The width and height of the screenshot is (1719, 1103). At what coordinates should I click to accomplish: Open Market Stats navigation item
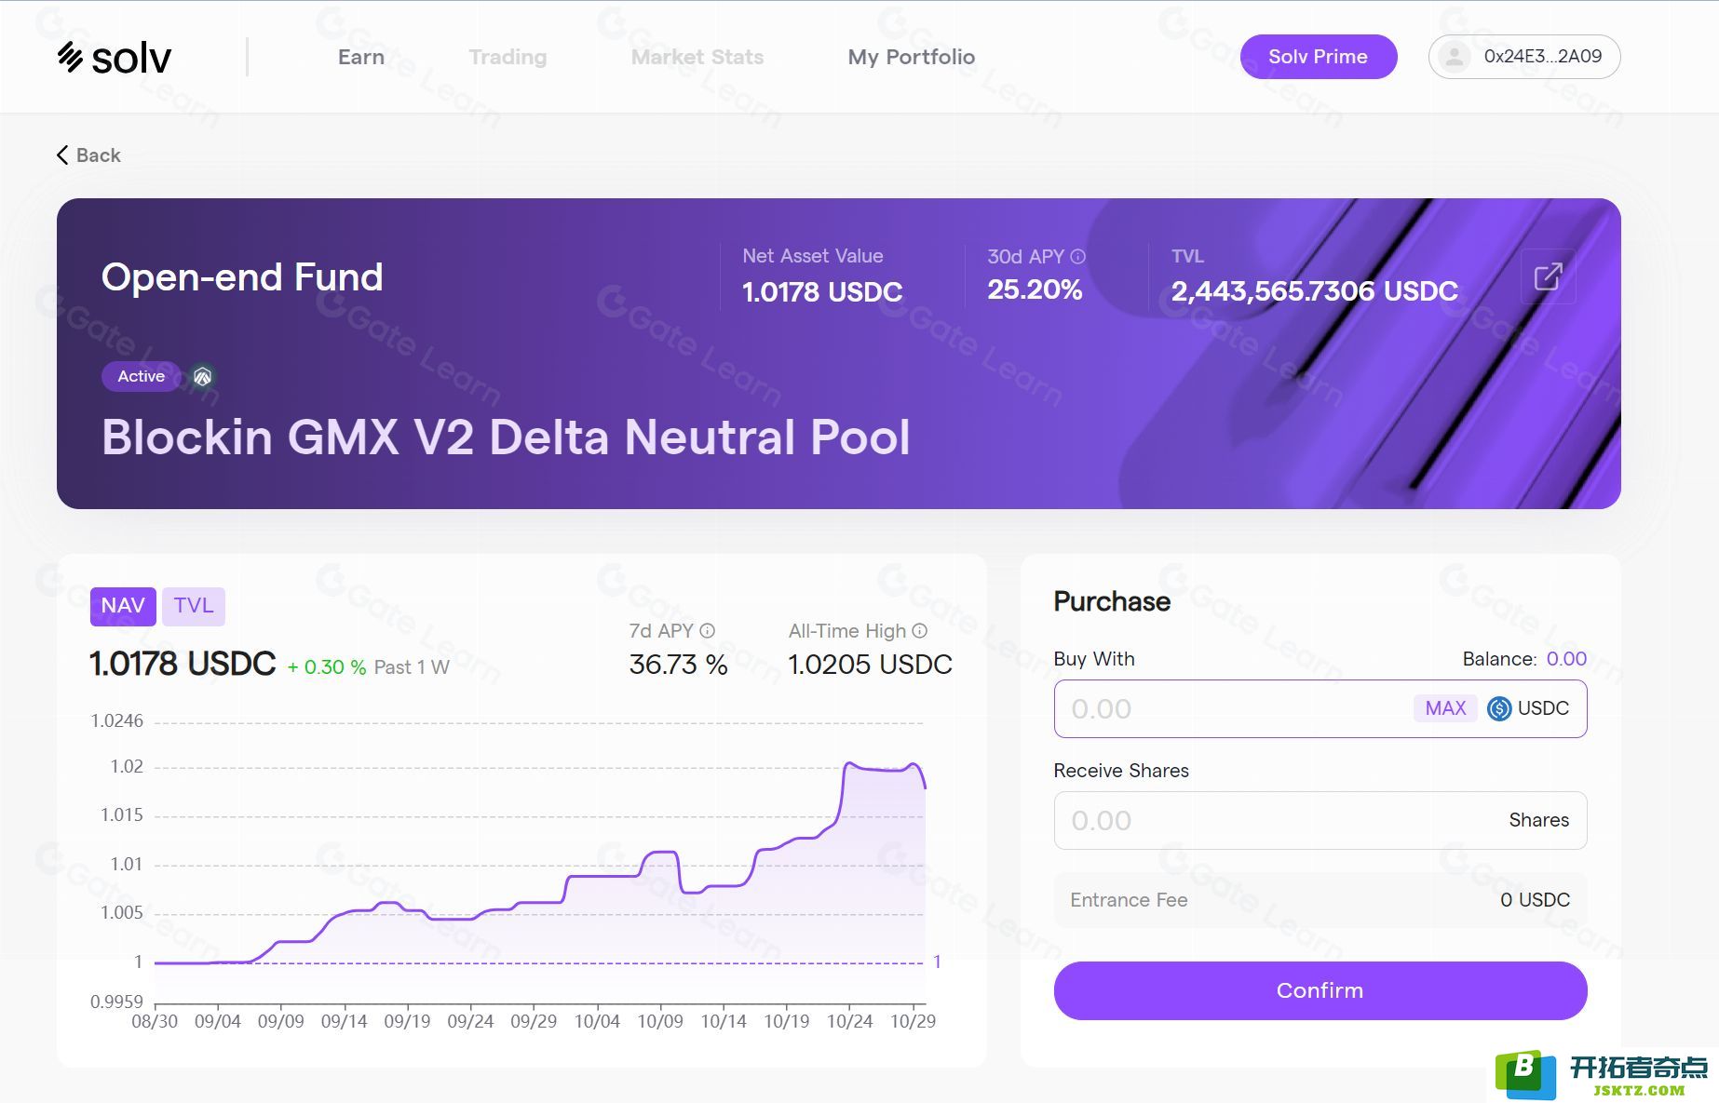(x=697, y=57)
